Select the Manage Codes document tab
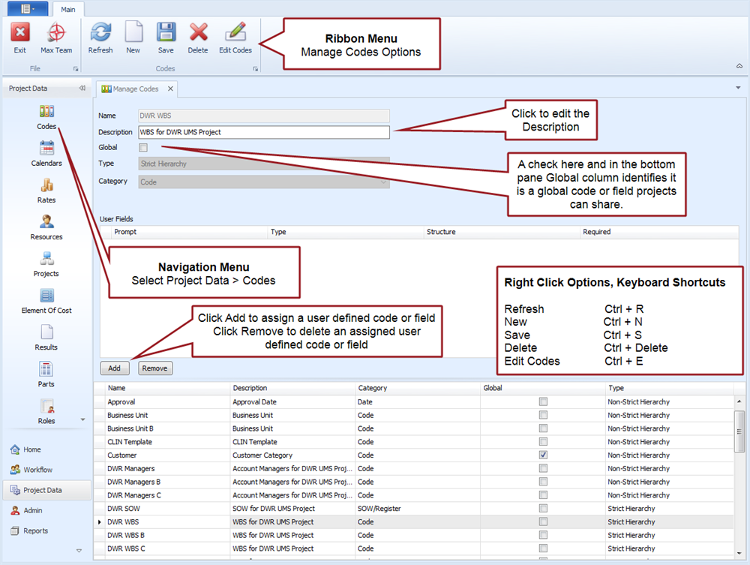750x565 pixels. (135, 89)
